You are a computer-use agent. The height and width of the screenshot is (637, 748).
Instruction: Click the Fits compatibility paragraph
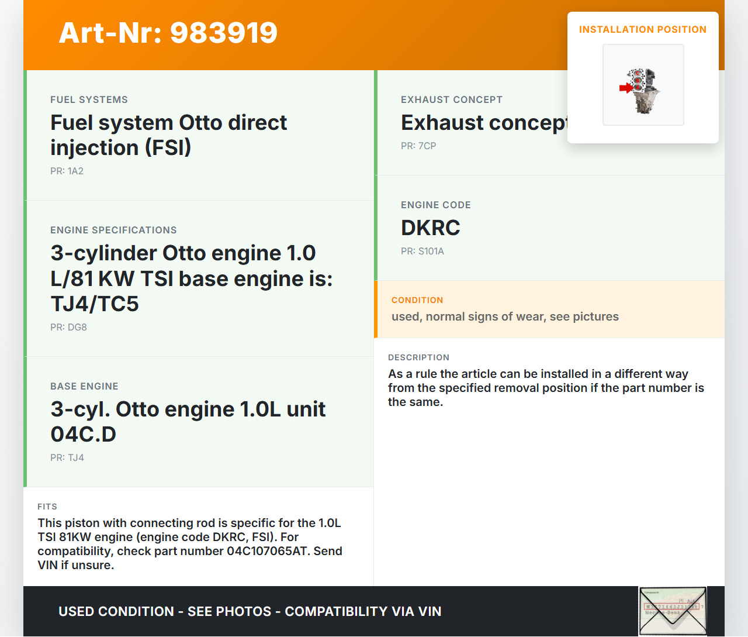tap(190, 544)
